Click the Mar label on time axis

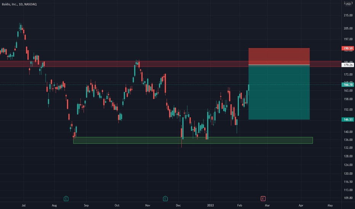coord(267,205)
